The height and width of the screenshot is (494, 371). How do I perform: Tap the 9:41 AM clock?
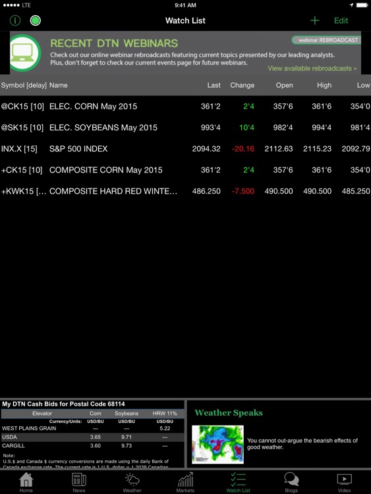pyautogui.click(x=185, y=5)
